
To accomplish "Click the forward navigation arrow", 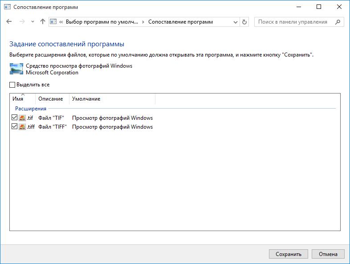I will [x=22, y=22].
